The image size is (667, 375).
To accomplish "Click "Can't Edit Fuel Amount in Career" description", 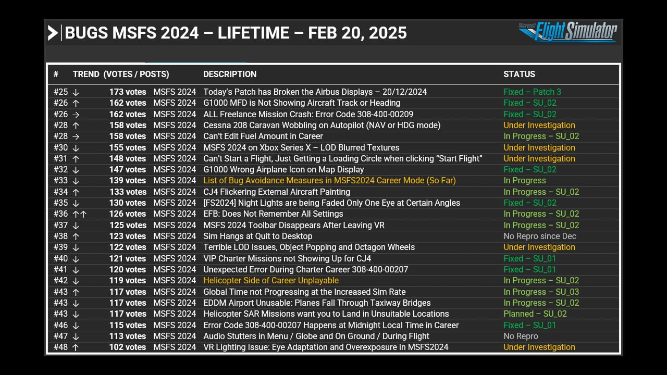I will (x=263, y=136).
